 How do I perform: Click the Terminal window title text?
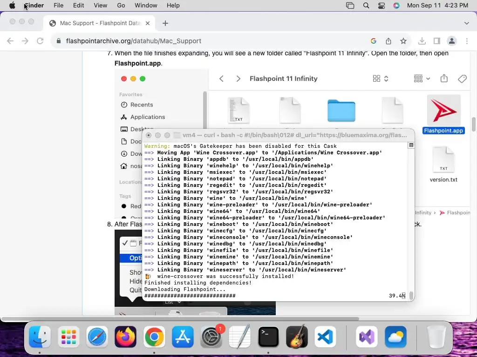[295, 135]
